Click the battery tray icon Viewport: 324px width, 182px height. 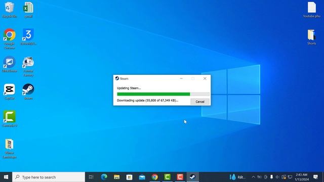tap(259, 177)
